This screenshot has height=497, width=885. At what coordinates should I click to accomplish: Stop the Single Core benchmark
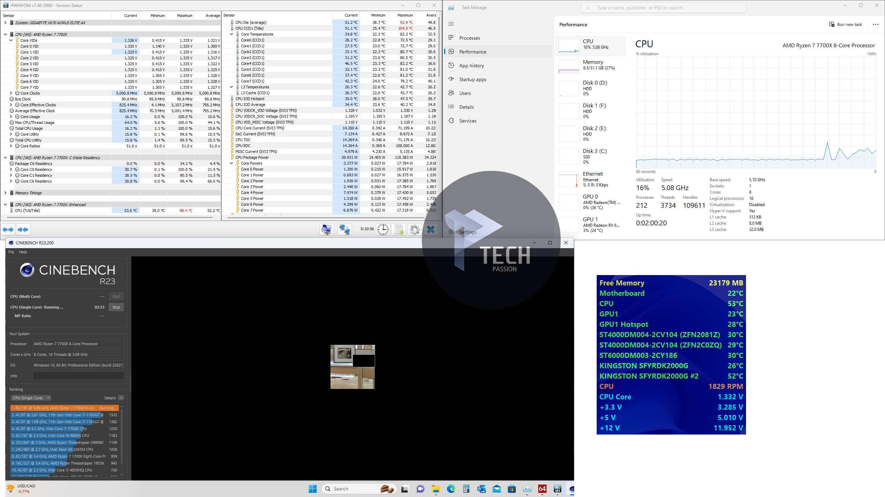116,307
